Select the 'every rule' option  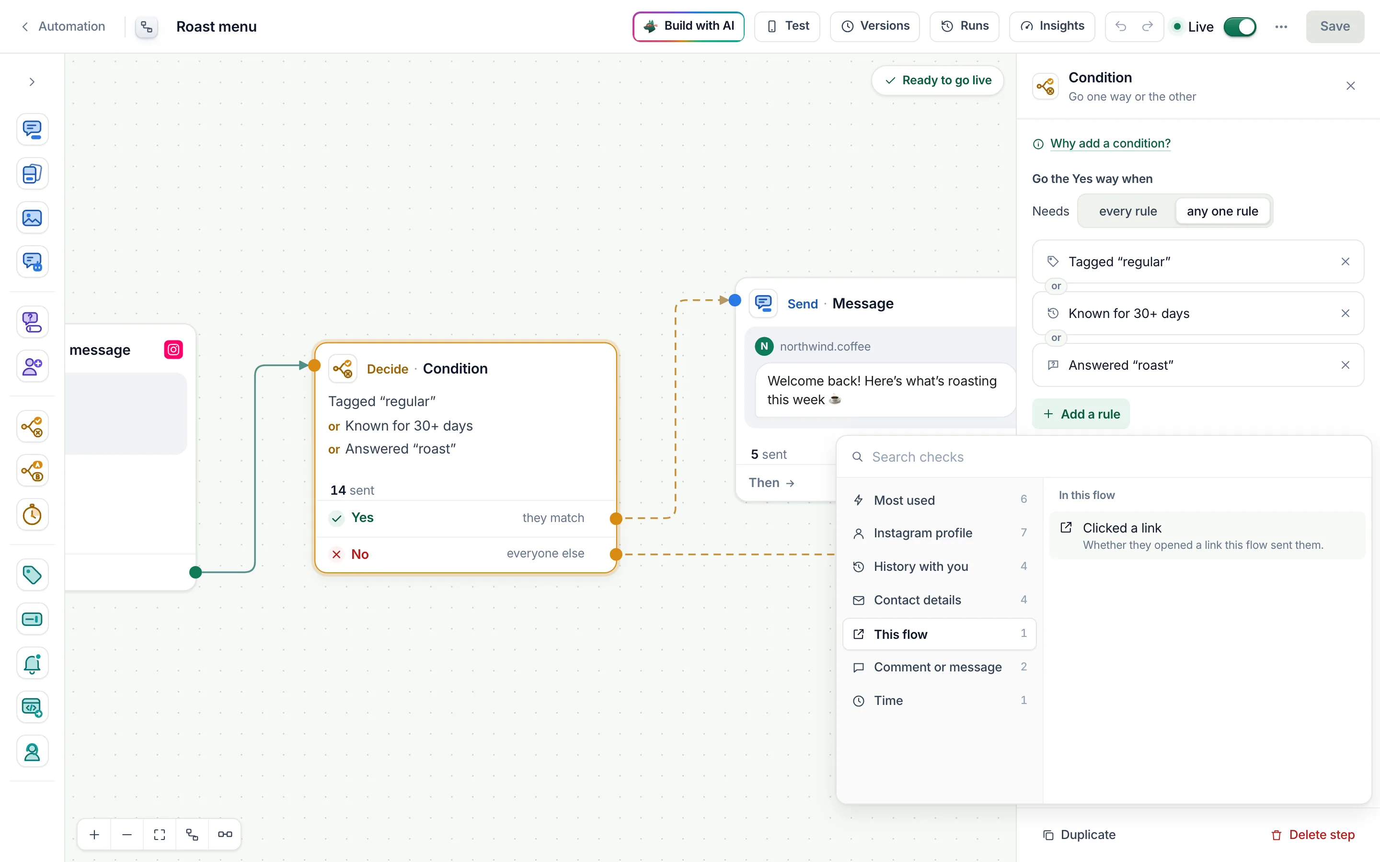click(1127, 211)
